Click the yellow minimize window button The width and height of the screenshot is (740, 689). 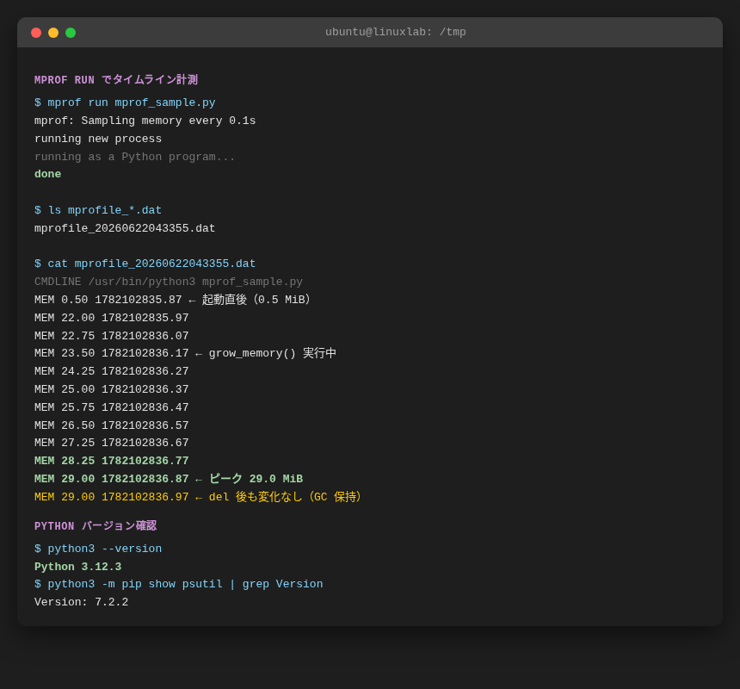point(53,33)
